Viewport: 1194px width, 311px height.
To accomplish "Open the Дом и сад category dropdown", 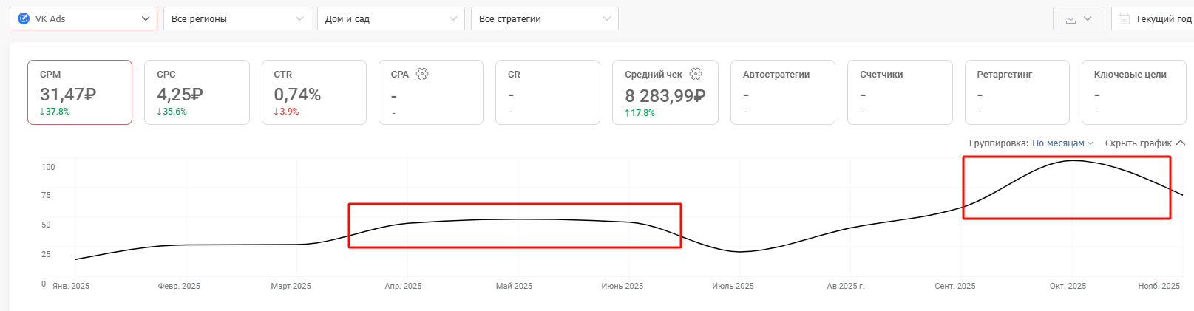I will click(x=390, y=18).
